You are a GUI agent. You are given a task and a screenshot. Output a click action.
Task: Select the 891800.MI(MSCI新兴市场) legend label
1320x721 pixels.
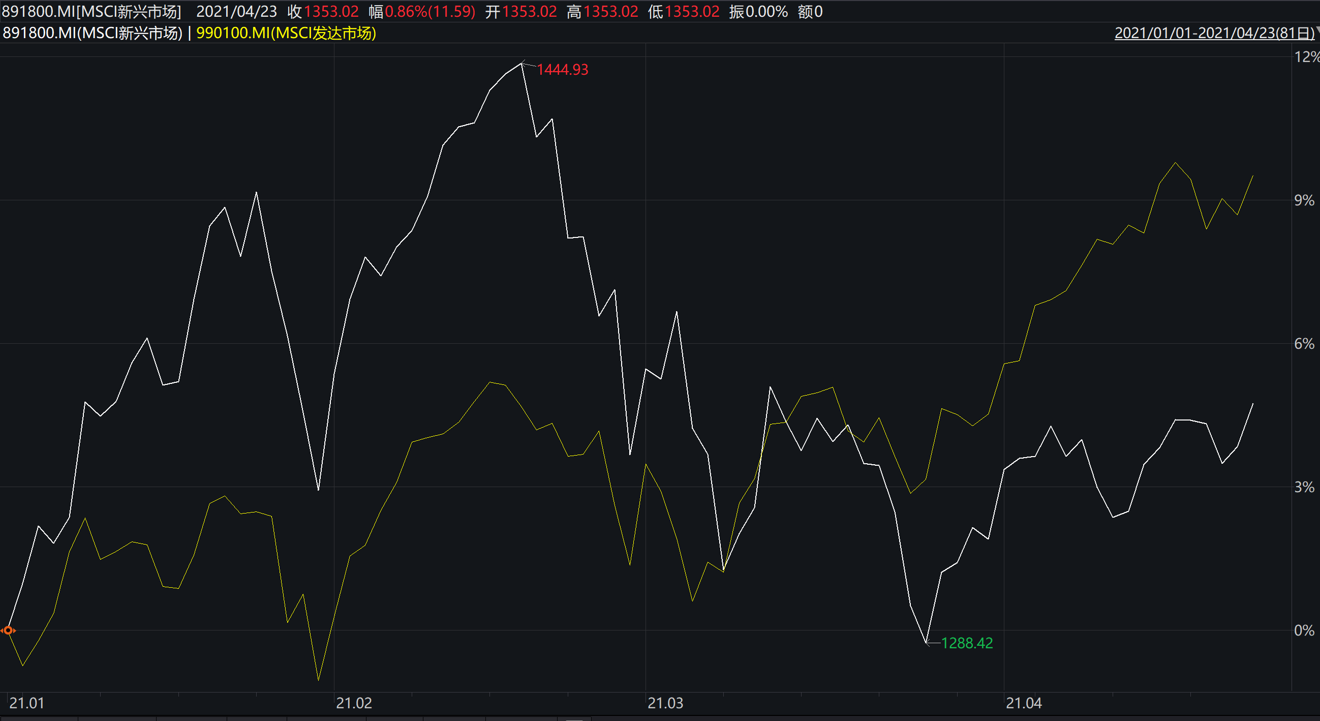tap(93, 33)
